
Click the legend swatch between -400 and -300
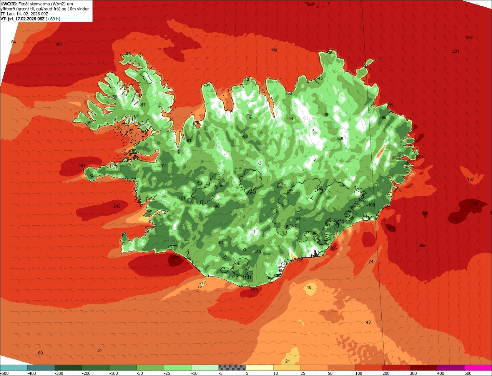[x=41, y=368]
